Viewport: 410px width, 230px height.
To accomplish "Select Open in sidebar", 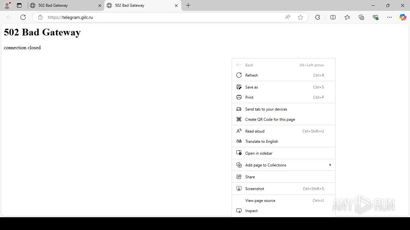I will click(x=283, y=153).
